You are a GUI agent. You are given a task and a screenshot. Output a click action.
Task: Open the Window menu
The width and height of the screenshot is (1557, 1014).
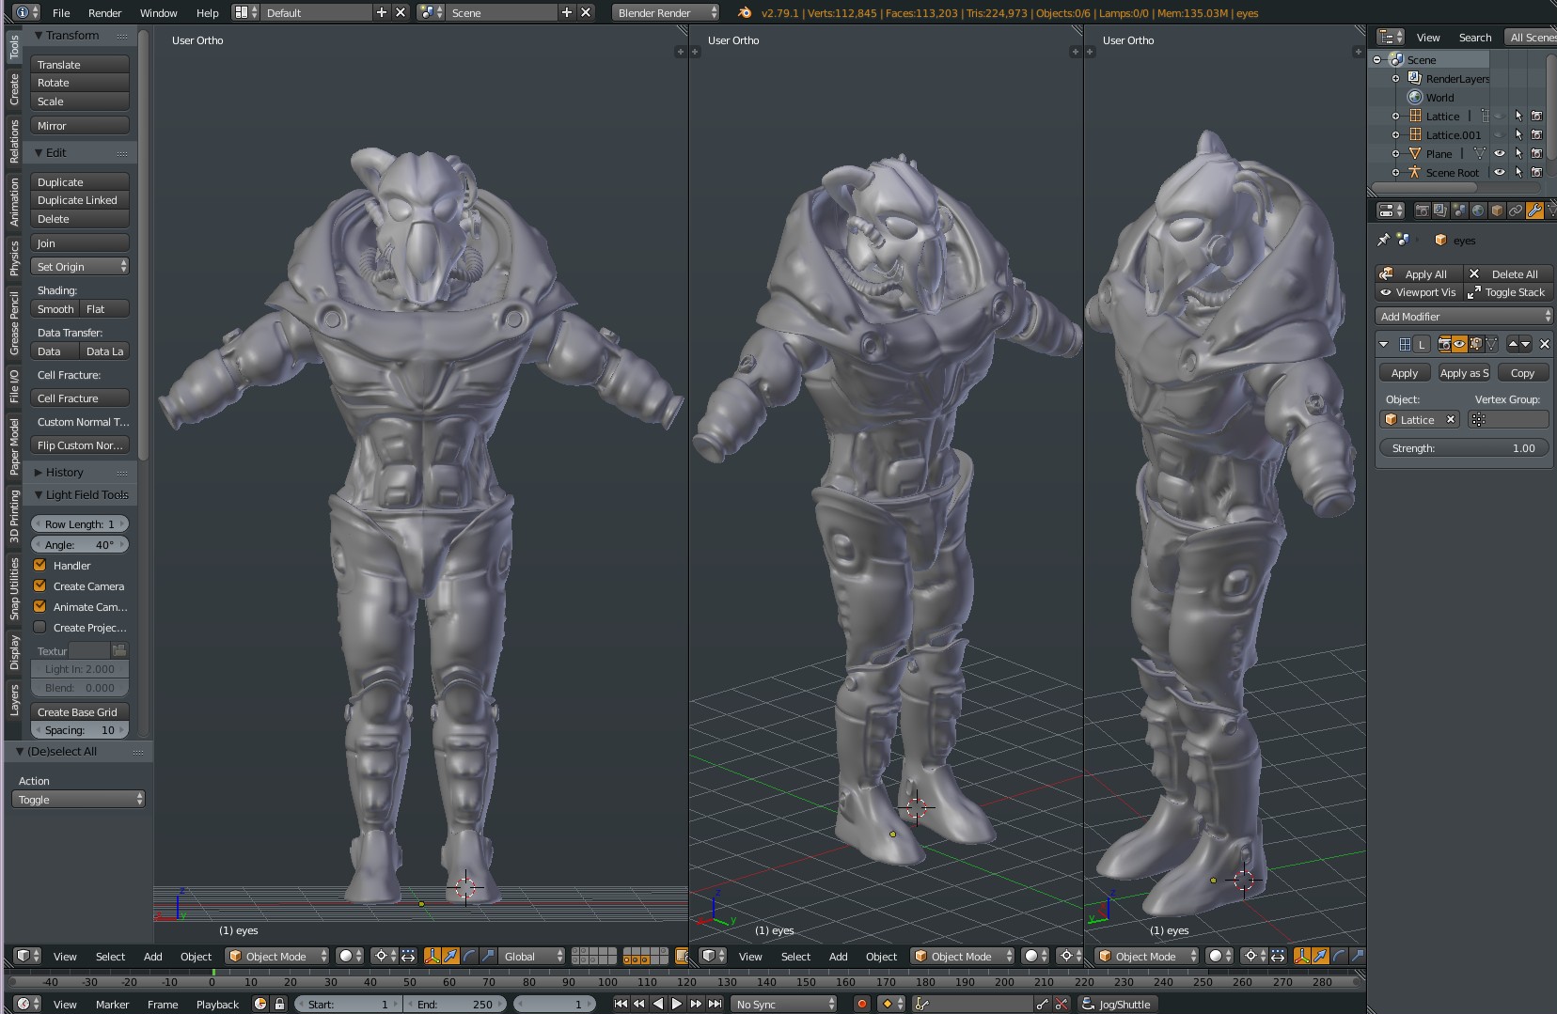click(x=158, y=12)
